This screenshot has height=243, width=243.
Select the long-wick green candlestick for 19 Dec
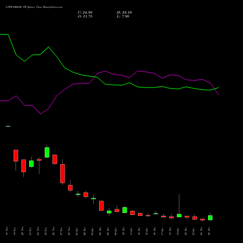179,216
